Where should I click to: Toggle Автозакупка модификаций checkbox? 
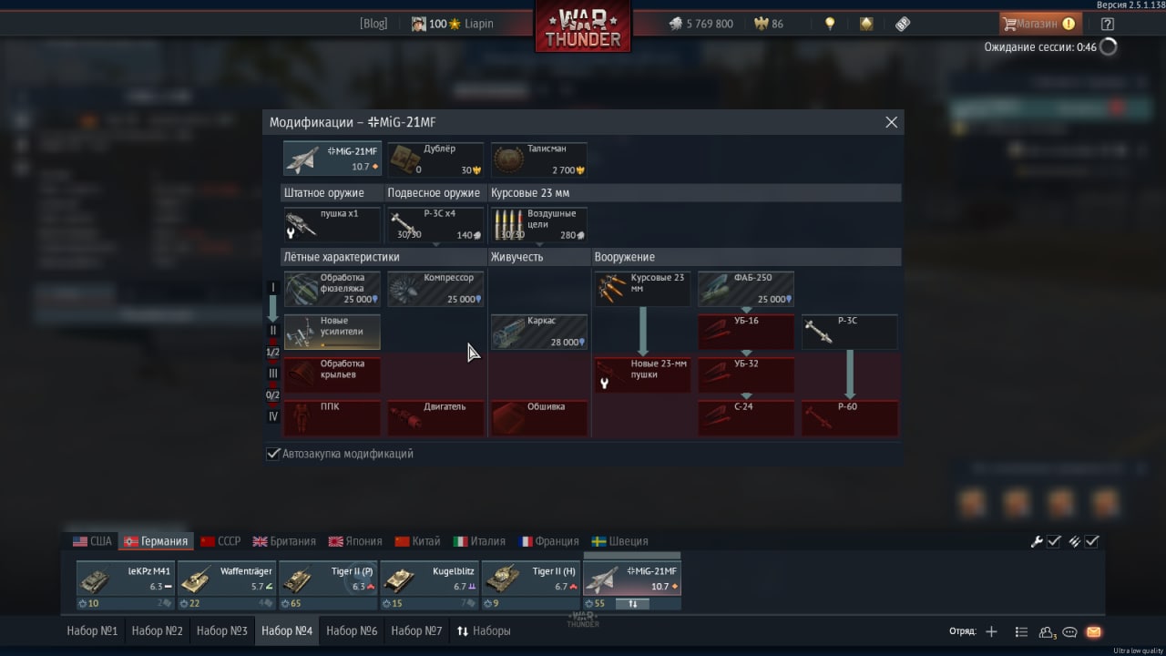273,454
